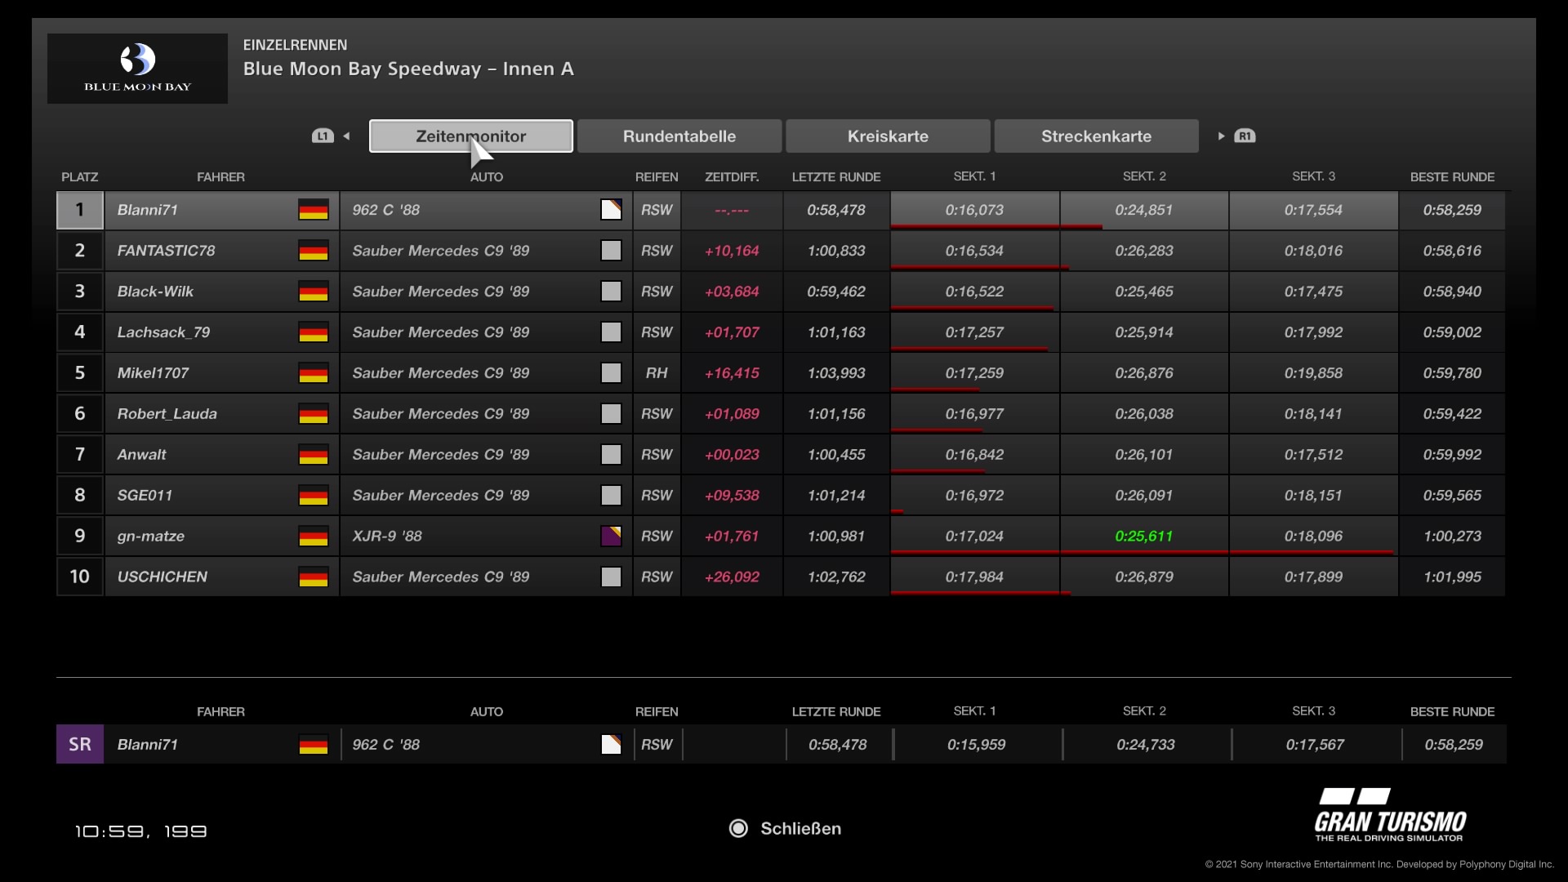Click the Blue Moon Bay track logo
The width and height of the screenshot is (1568, 882).
137,69
